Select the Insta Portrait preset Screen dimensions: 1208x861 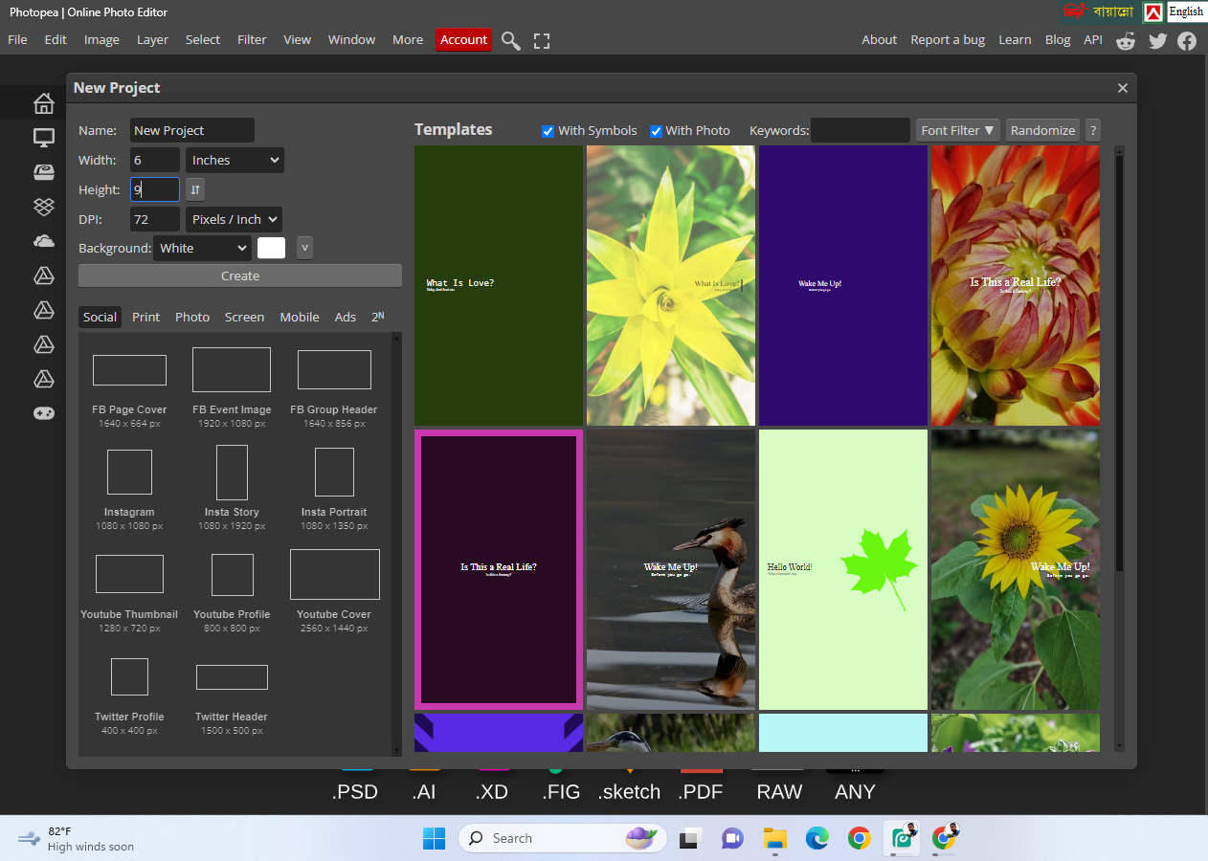(334, 490)
